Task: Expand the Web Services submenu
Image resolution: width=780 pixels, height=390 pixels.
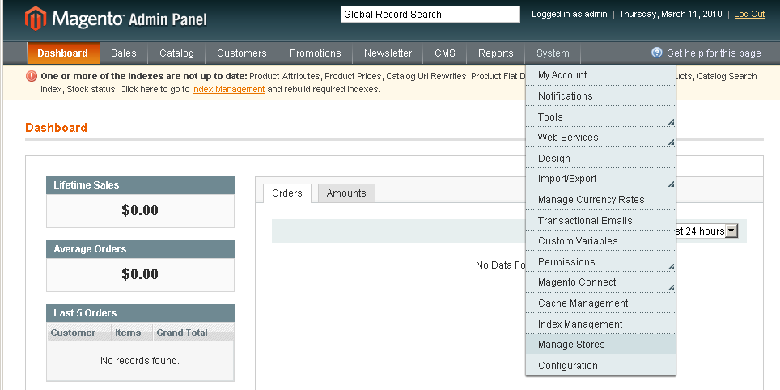Action: 600,138
